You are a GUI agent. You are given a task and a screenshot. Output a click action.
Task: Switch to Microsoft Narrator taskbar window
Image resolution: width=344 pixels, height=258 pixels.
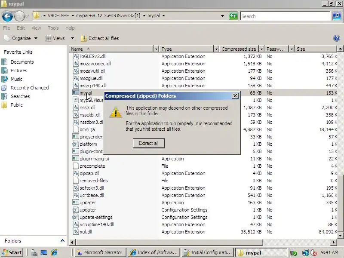point(100,252)
